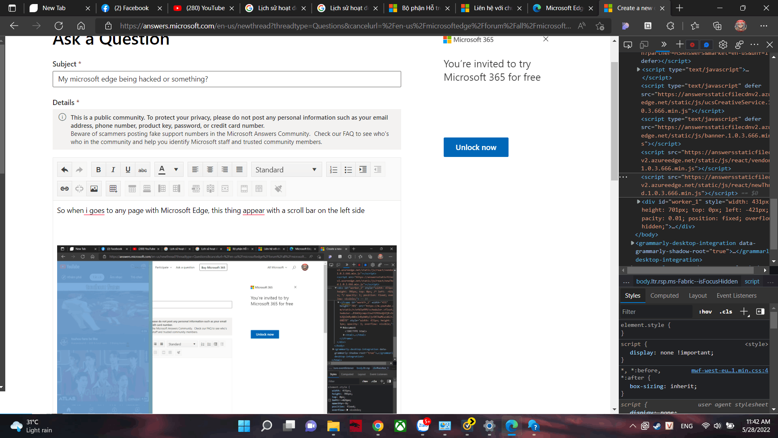Click the insert table icon
The image size is (778, 438).
click(x=113, y=189)
